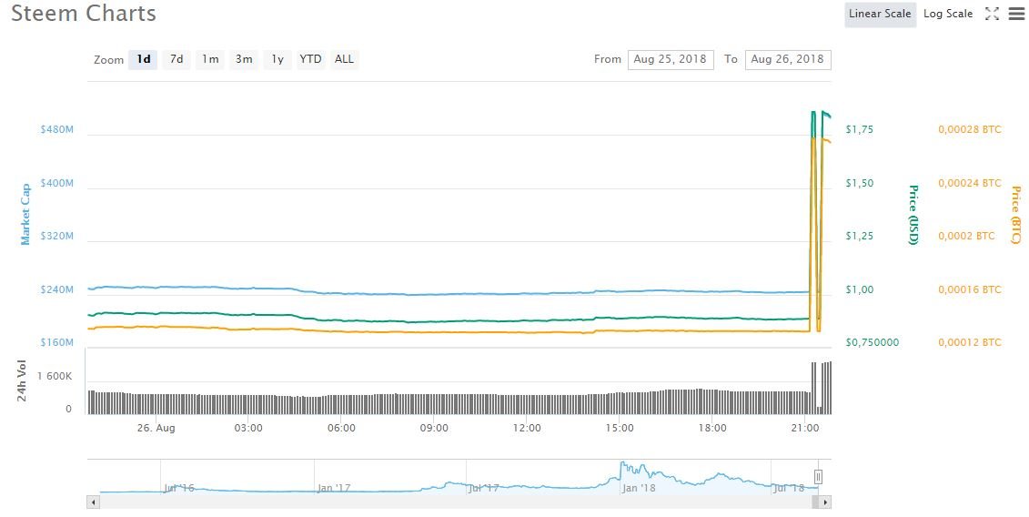Click the Market Cap axis title
Image resolution: width=1029 pixels, height=517 pixels.
point(25,214)
